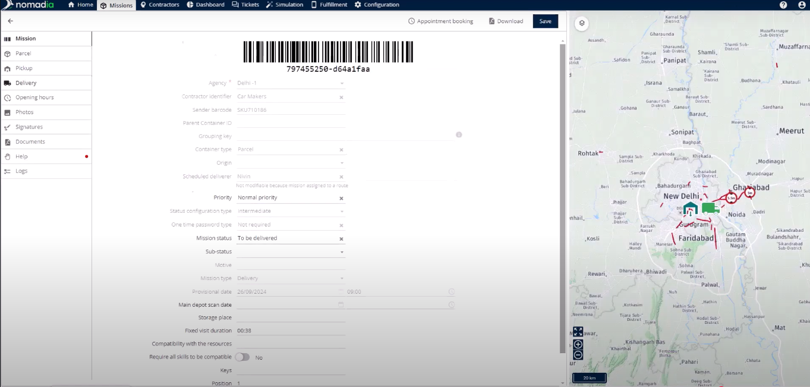Clear the One time password type value
This screenshot has width=810, height=387.
(341, 225)
